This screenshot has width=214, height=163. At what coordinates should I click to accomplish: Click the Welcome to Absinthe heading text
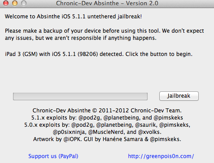pyautogui.click(x=73, y=17)
